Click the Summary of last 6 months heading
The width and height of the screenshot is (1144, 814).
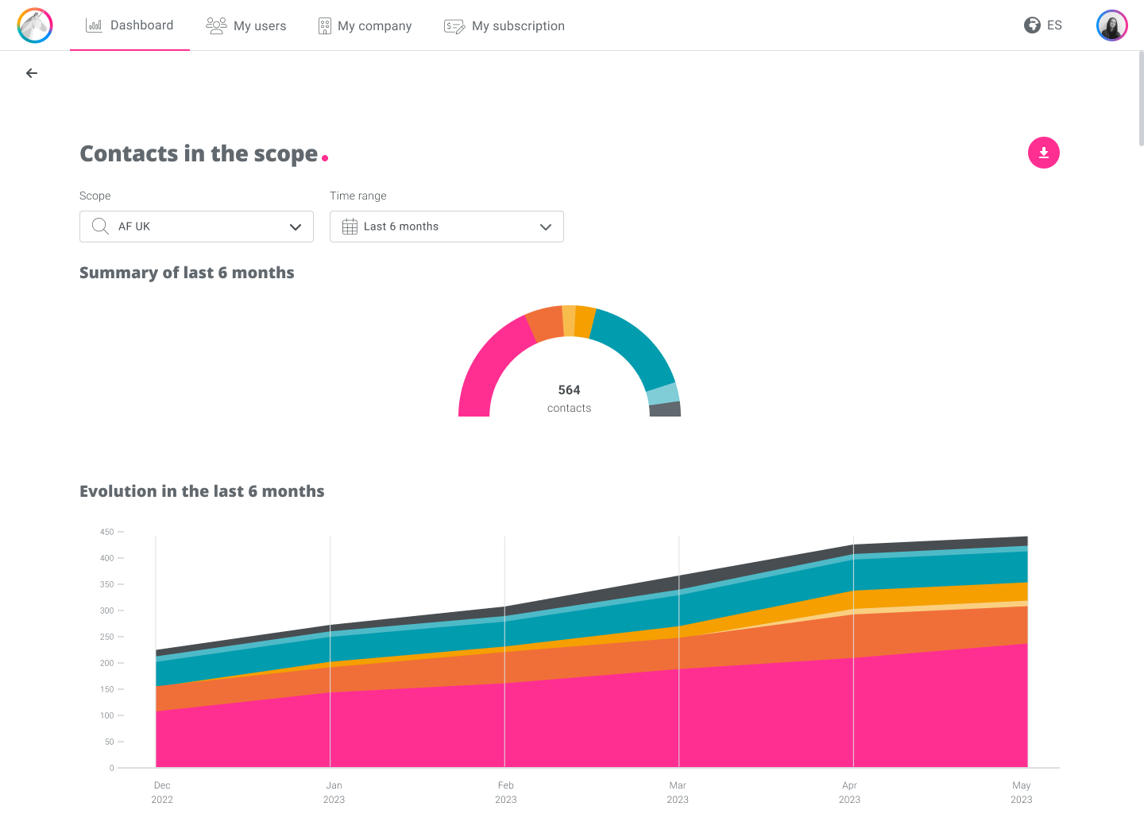point(187,273)
